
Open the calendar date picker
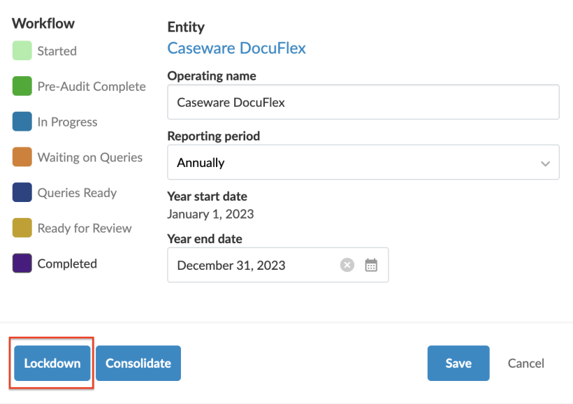[371, 265]
